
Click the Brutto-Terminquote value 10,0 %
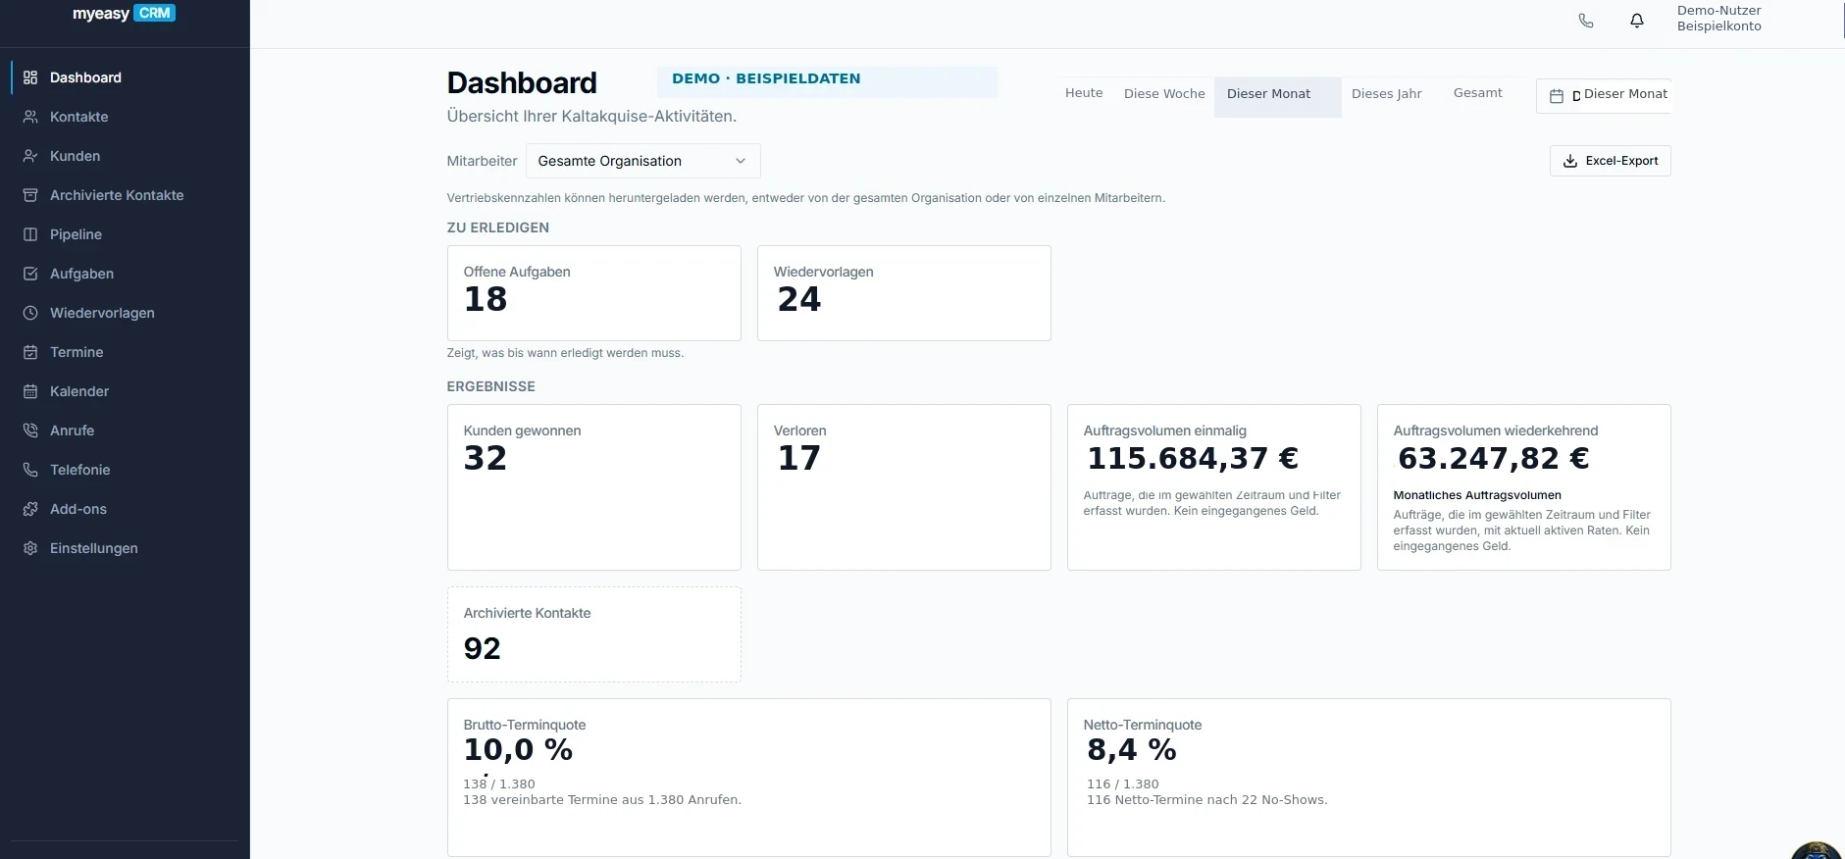(x=518, y=750)
